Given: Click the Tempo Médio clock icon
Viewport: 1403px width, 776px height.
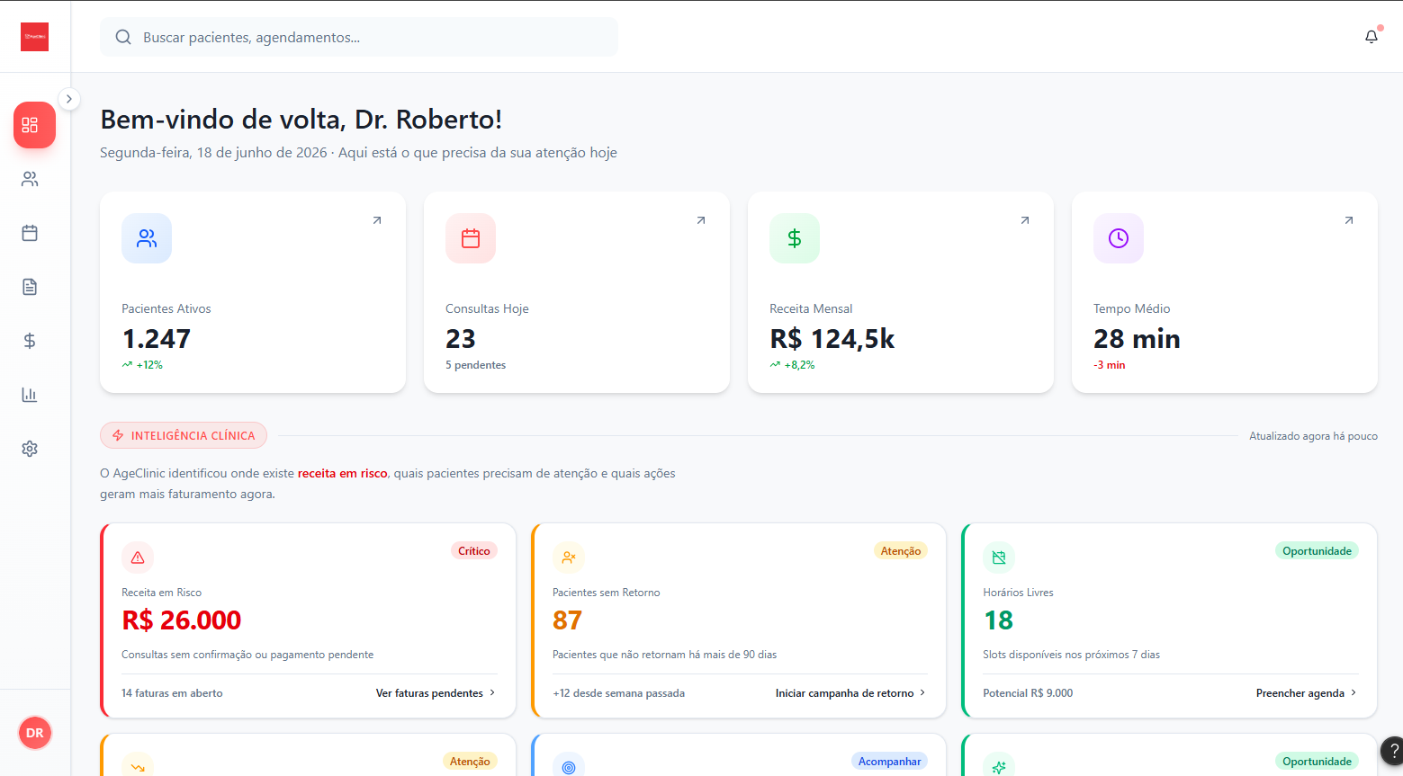Looking at the screenshot, I should click(1119, 238).
